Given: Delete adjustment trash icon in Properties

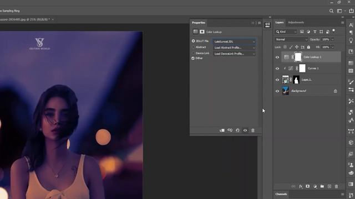Looking at the screenshot, I should (253, 130).
